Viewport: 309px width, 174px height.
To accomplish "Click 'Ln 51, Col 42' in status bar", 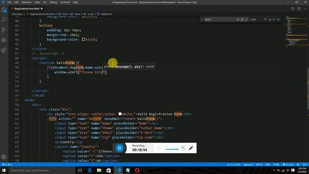I will (x=234, y=164).
